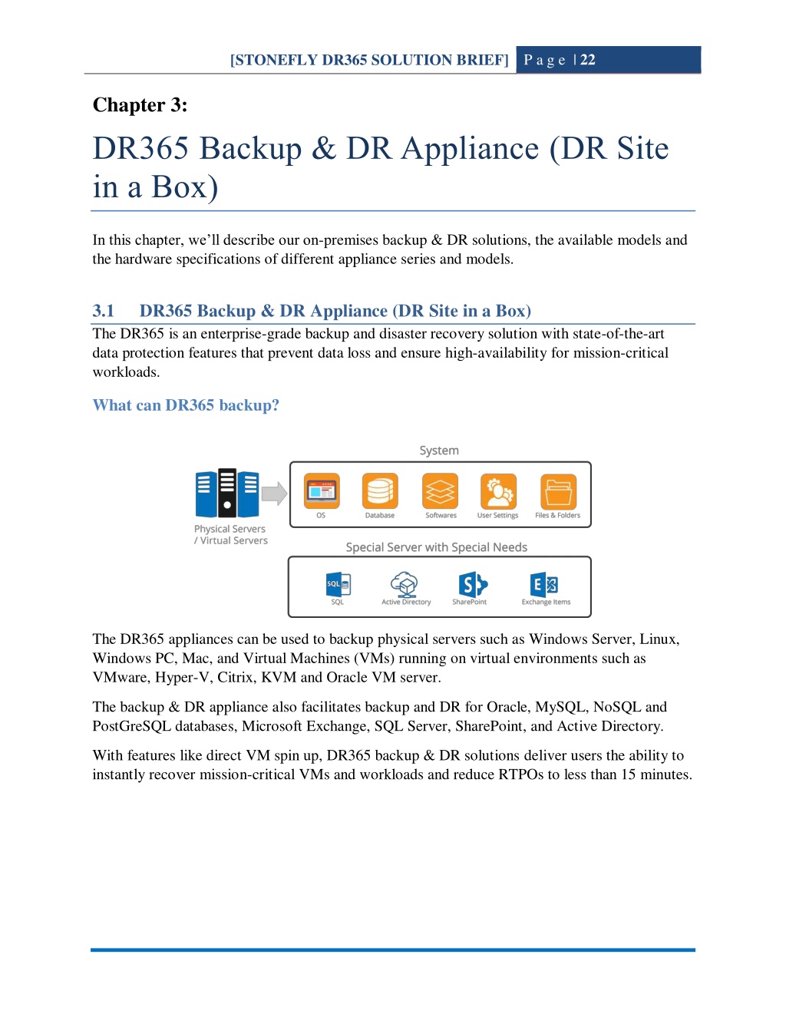Click 'Special Server with Special Needs' label

[x=437, y=547]
